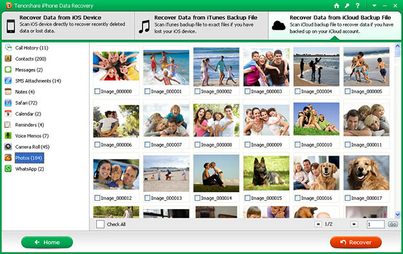This screenshot has height=254, width=403.
Task: Select the Photos icon in sidebar
Action: (x=8, y=158)
